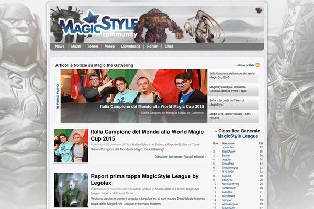Click author name Matteo Spina
The width and height of the screenshot is (314, 209).
[140, 144]
